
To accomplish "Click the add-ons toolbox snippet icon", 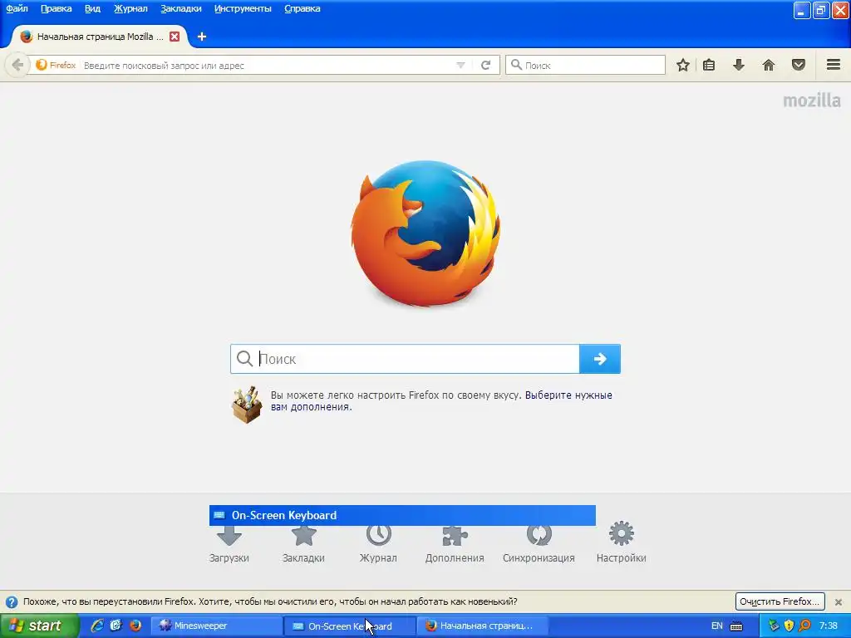I will [247, 405].
